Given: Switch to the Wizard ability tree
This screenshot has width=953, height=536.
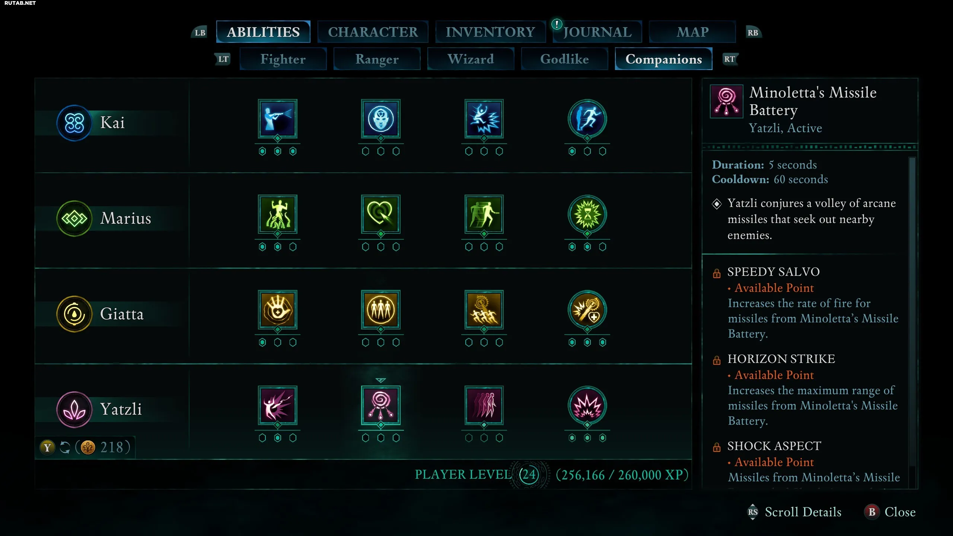Looking at the screenshot, I should (471, 59).
